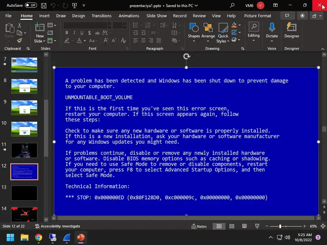Open the File menu
The height and width of the screenshot is (245, 327).
tap(8, 16)
